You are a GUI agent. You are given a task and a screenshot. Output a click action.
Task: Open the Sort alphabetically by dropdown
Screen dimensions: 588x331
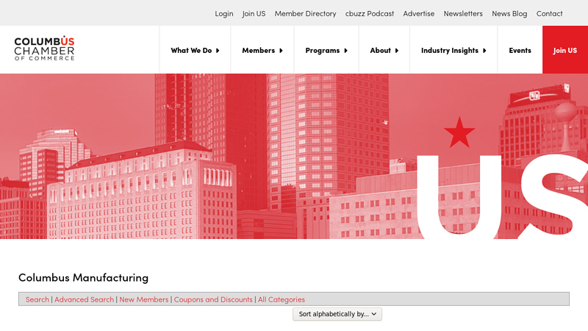coord(337,314)
